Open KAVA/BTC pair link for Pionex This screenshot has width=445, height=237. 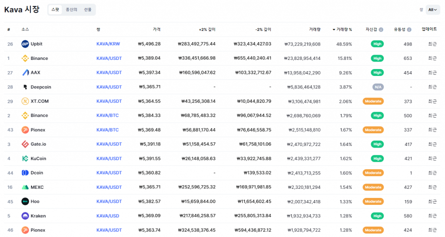(108, 130)
